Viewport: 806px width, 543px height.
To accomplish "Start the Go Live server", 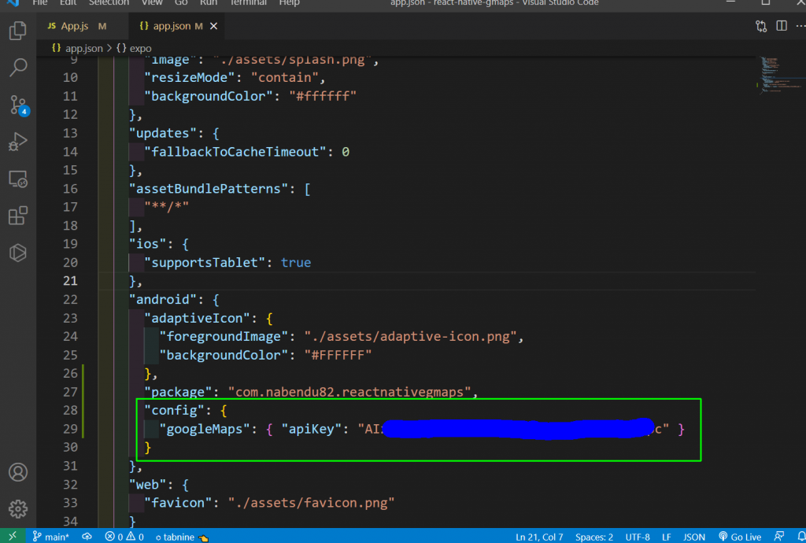I will pos(739,536).
